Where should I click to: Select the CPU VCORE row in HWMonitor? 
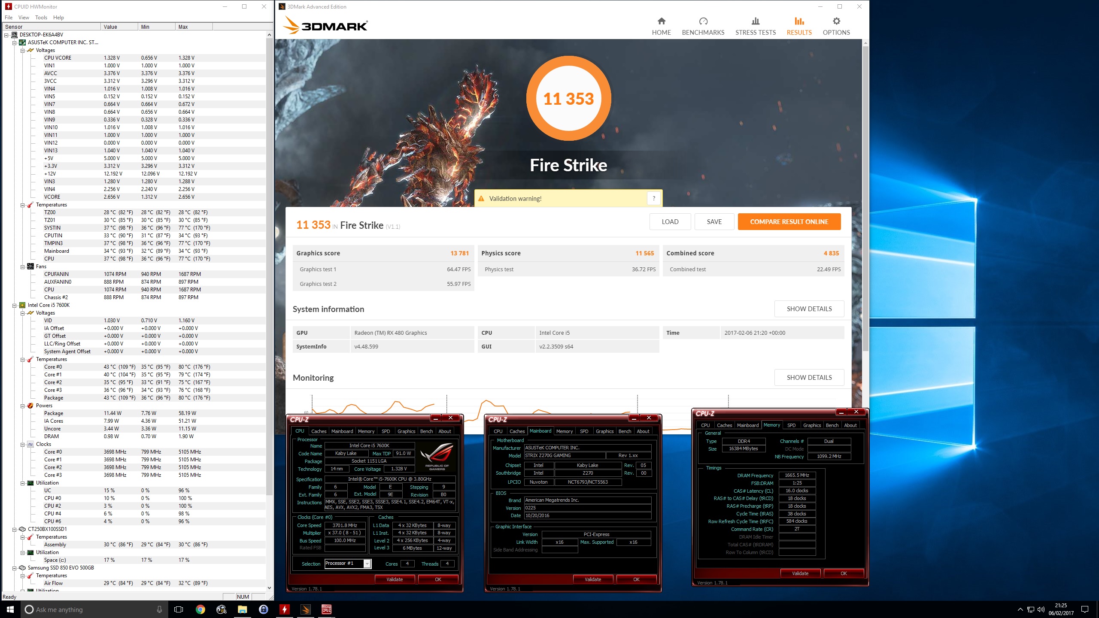pyautogui.click(x=133, y=58)
